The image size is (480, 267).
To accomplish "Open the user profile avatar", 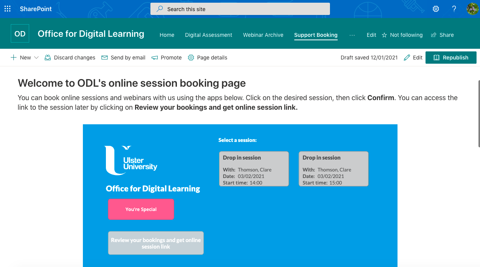I will point(472,9).
